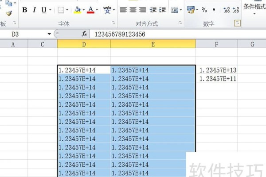Select column E header
Viewport: 266px width, 177px height.
click(153, 44)
